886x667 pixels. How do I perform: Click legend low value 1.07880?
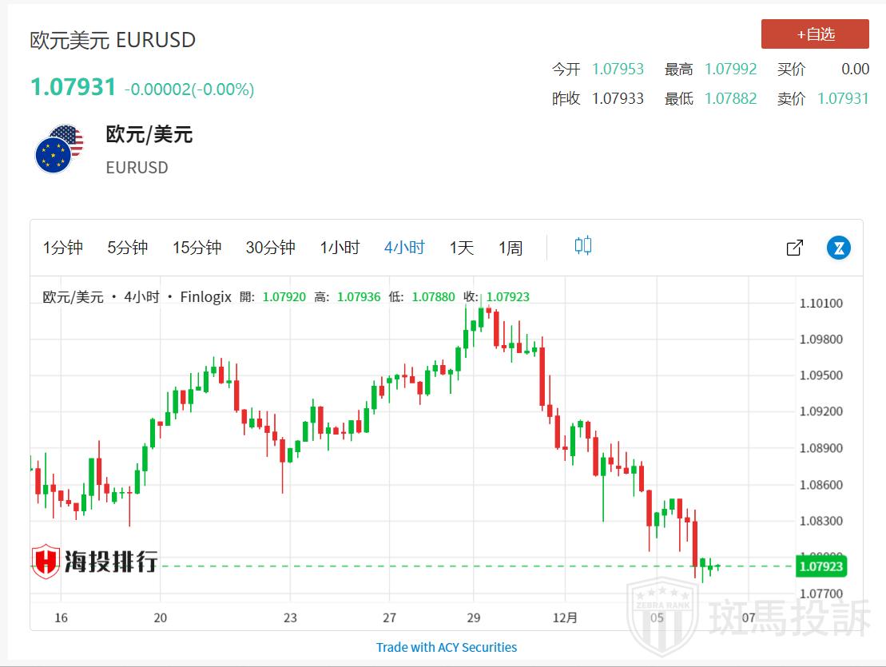pos(433,296)
